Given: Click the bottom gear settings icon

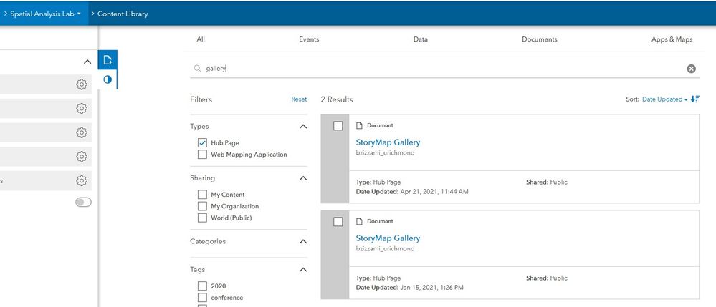Looking at the screenshot, I should pyautogui.click(x=82, y=181).
